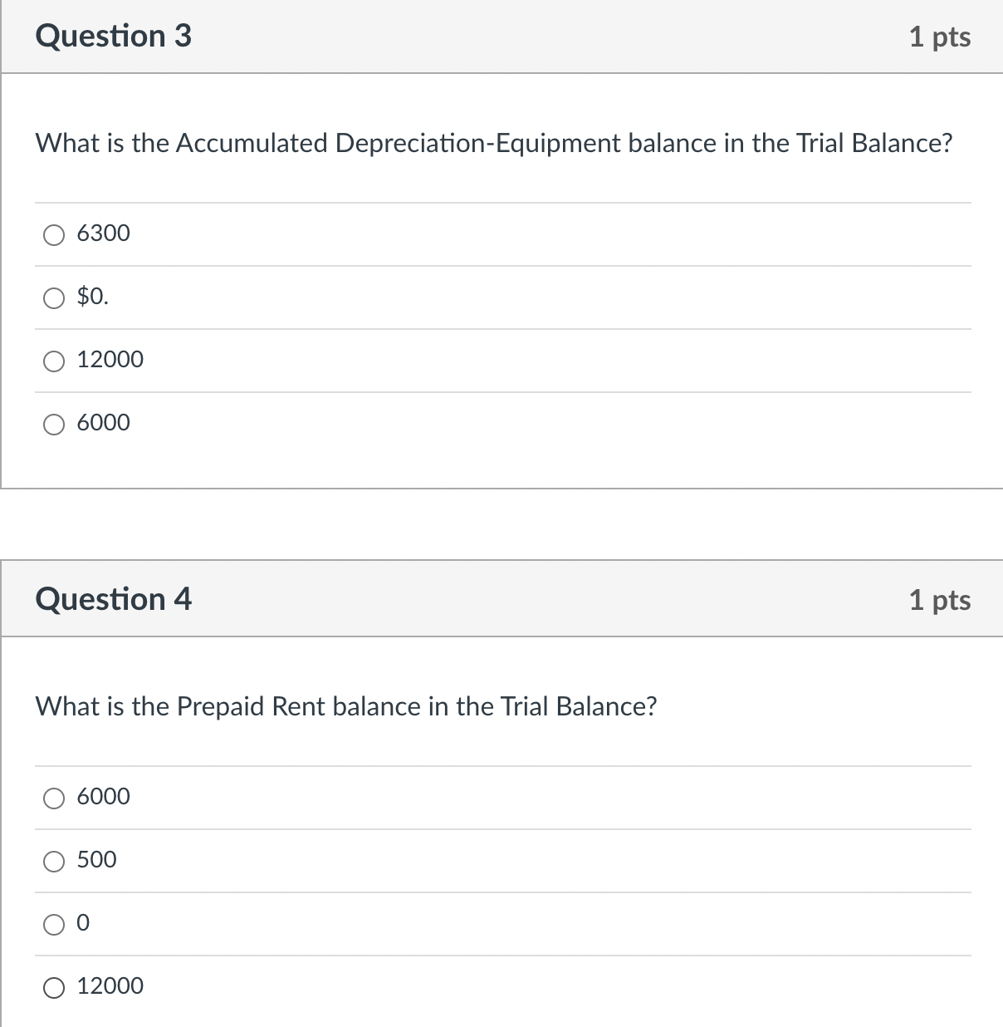This screenshot has height=1027, width=1003.
Task: Select the $0. answer option
Action: point(54,297)
